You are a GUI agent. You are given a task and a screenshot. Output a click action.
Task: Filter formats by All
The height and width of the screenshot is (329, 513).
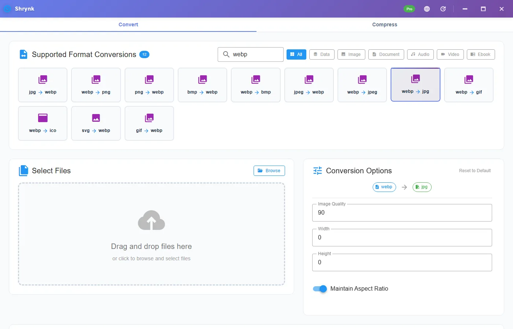coord(296,54)
